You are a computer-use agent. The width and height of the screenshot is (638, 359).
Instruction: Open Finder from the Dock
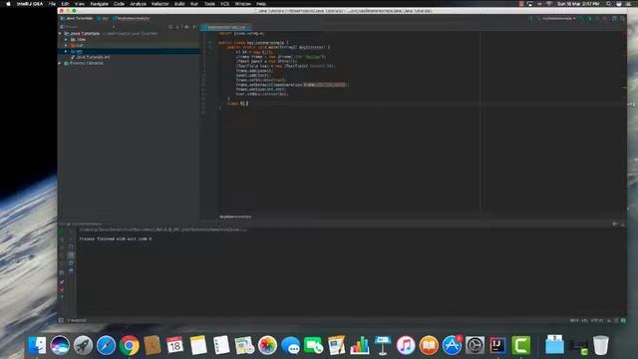point(37,346)
